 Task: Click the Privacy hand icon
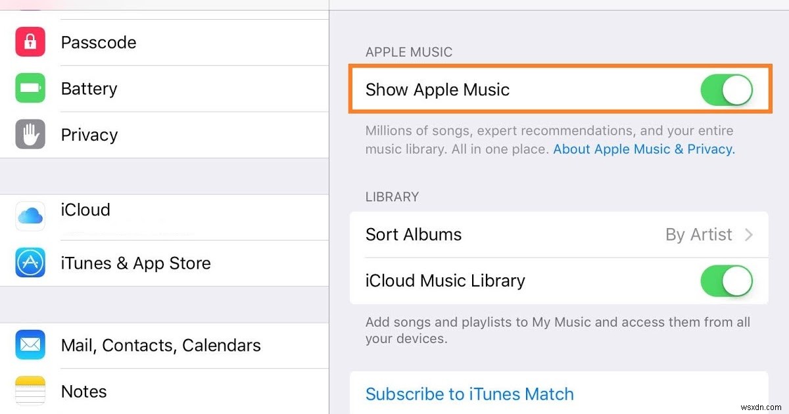pyautogui.click(x=30, y=134)
